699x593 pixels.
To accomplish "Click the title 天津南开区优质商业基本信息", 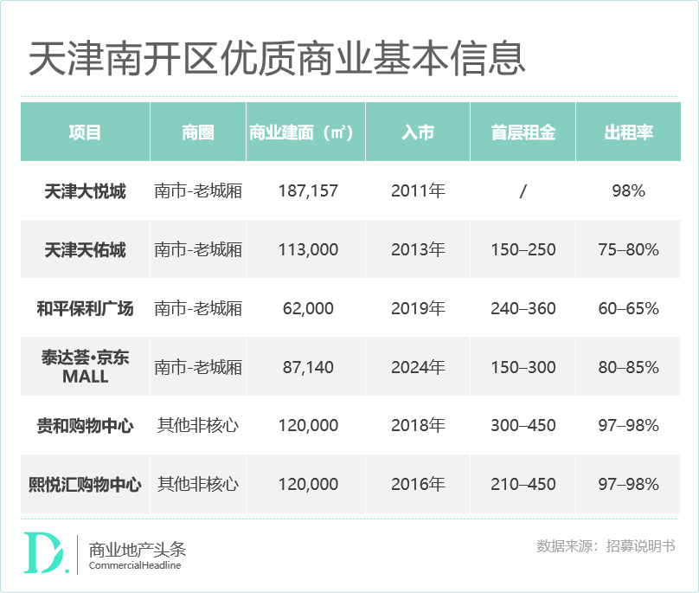I will coord(277,59).
